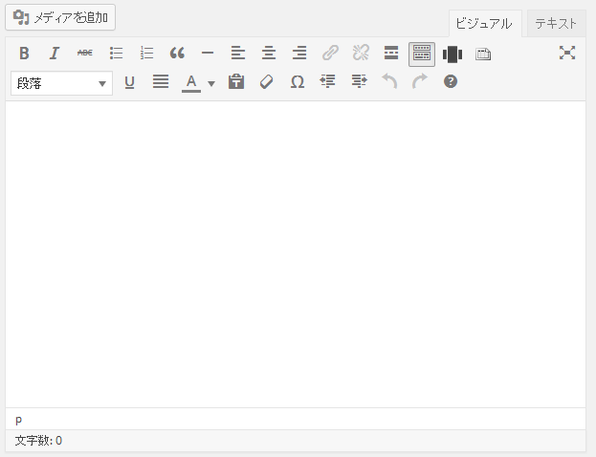Image resolution: width=596 pixels, height=457 pixels.
Task: Apply Italic formatting
Action: tap(55, 54)
